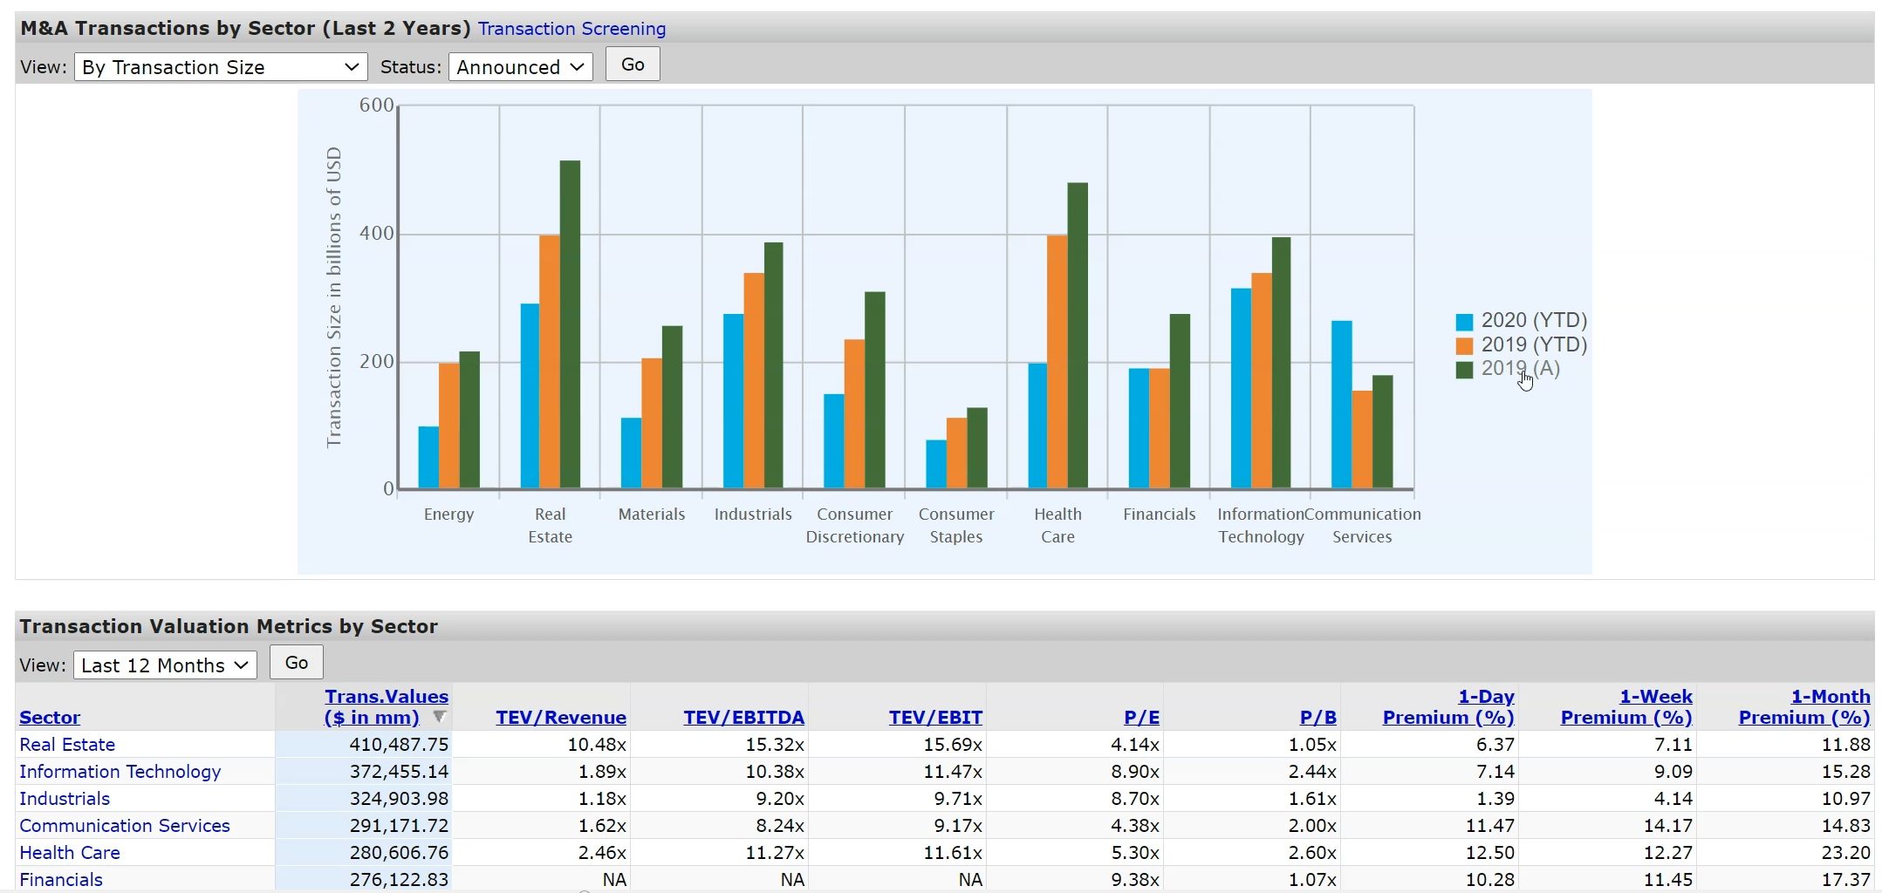Sort table by TEV/Revenue column header
The height and width of the screenshot is (893, 1882).
[x=560, y=718]
